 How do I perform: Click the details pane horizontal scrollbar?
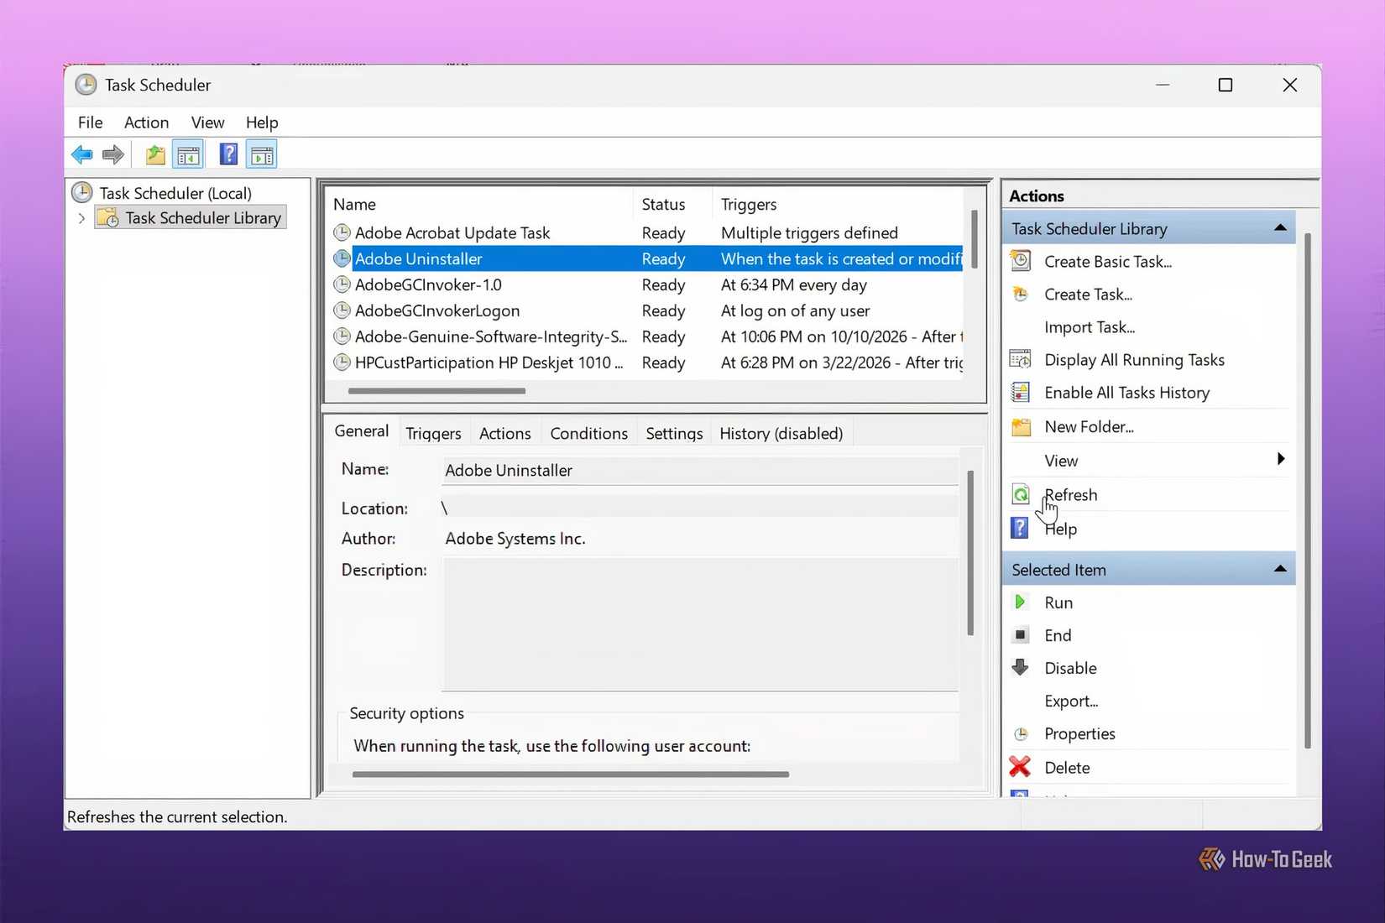pyautogui.click(x=571, y=774)
